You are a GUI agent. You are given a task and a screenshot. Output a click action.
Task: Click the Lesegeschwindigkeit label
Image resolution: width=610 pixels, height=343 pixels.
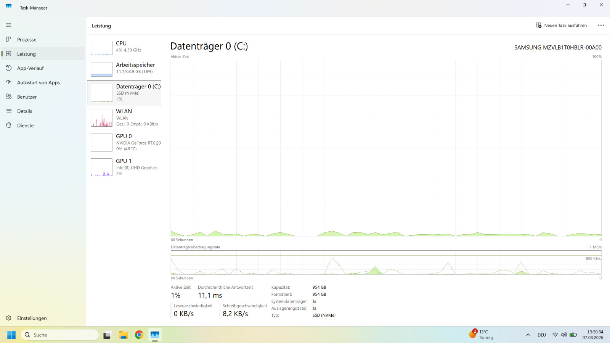pyautogui.click(x=193, y=306)
